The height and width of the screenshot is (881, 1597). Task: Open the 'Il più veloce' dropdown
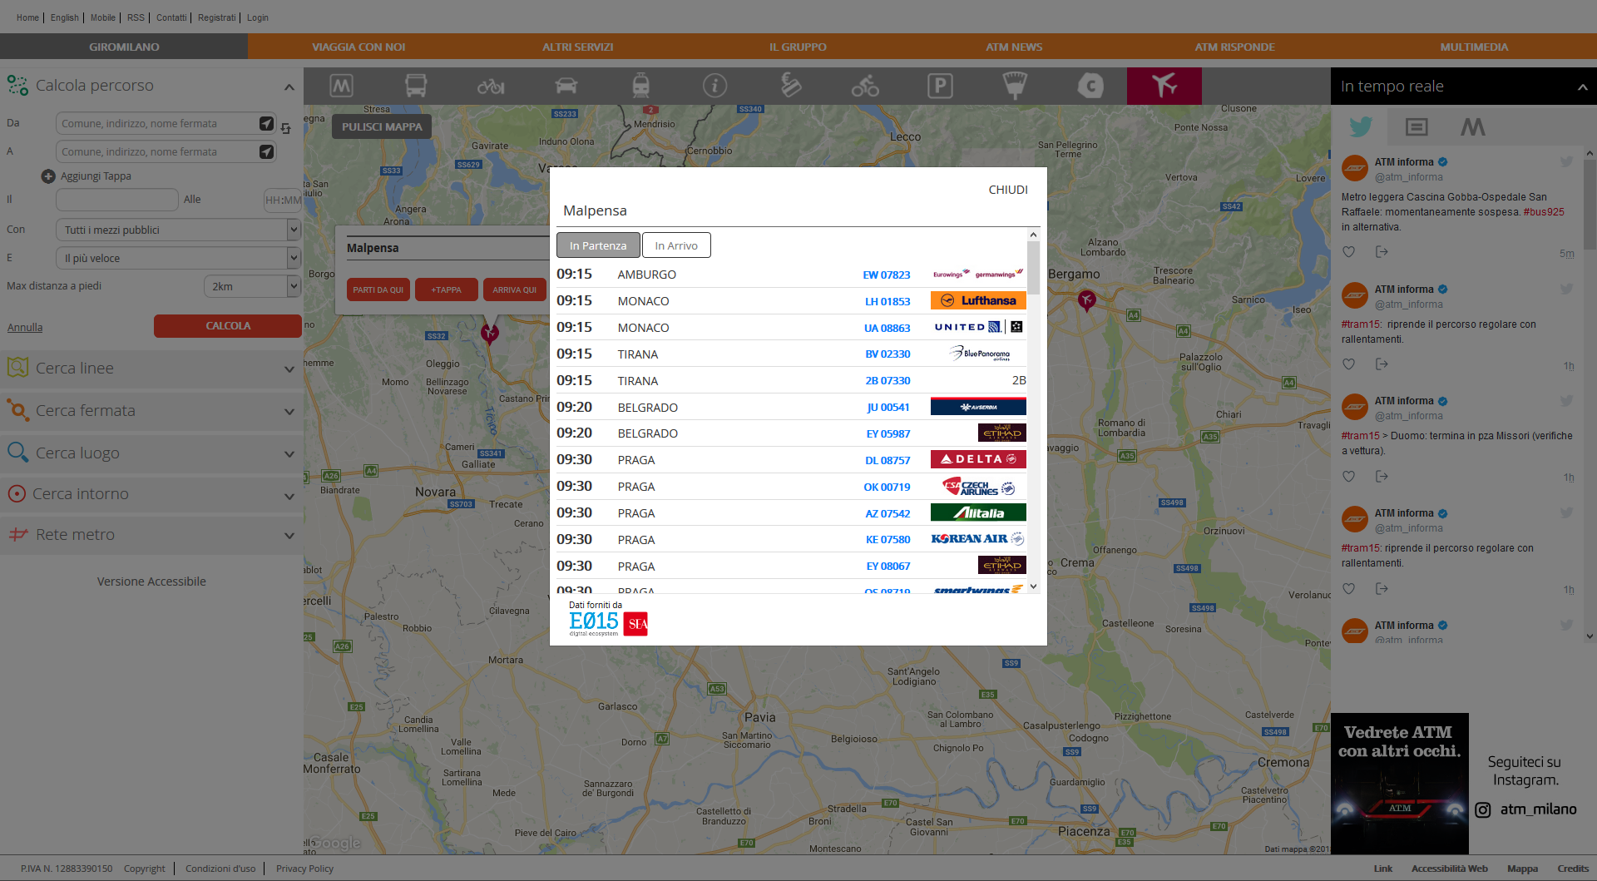178,258
